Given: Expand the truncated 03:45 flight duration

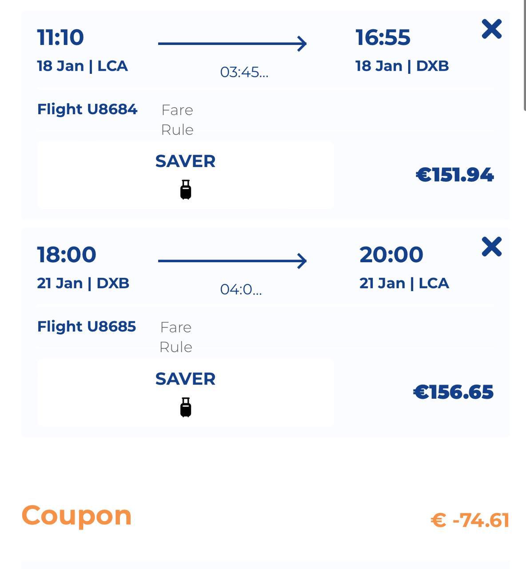Looking at the screenshot, I should pyautogui.click(x=244, y=72).
